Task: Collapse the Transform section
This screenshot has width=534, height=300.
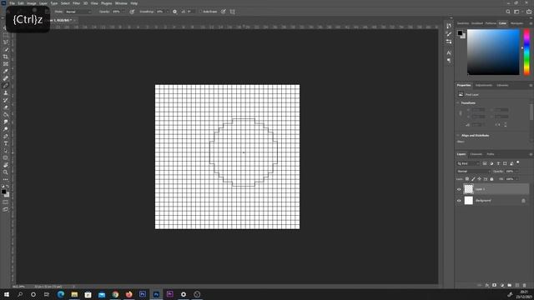Action: [x=458, y=102]
